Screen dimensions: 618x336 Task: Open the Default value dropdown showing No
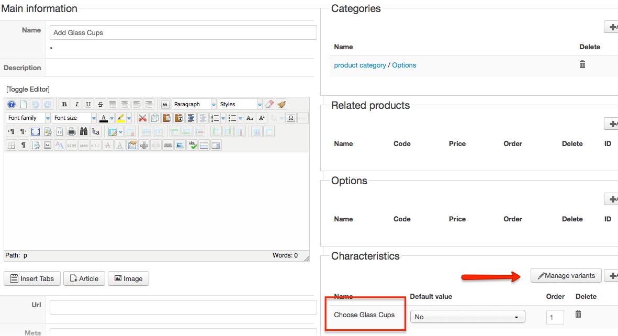[467, 317]
